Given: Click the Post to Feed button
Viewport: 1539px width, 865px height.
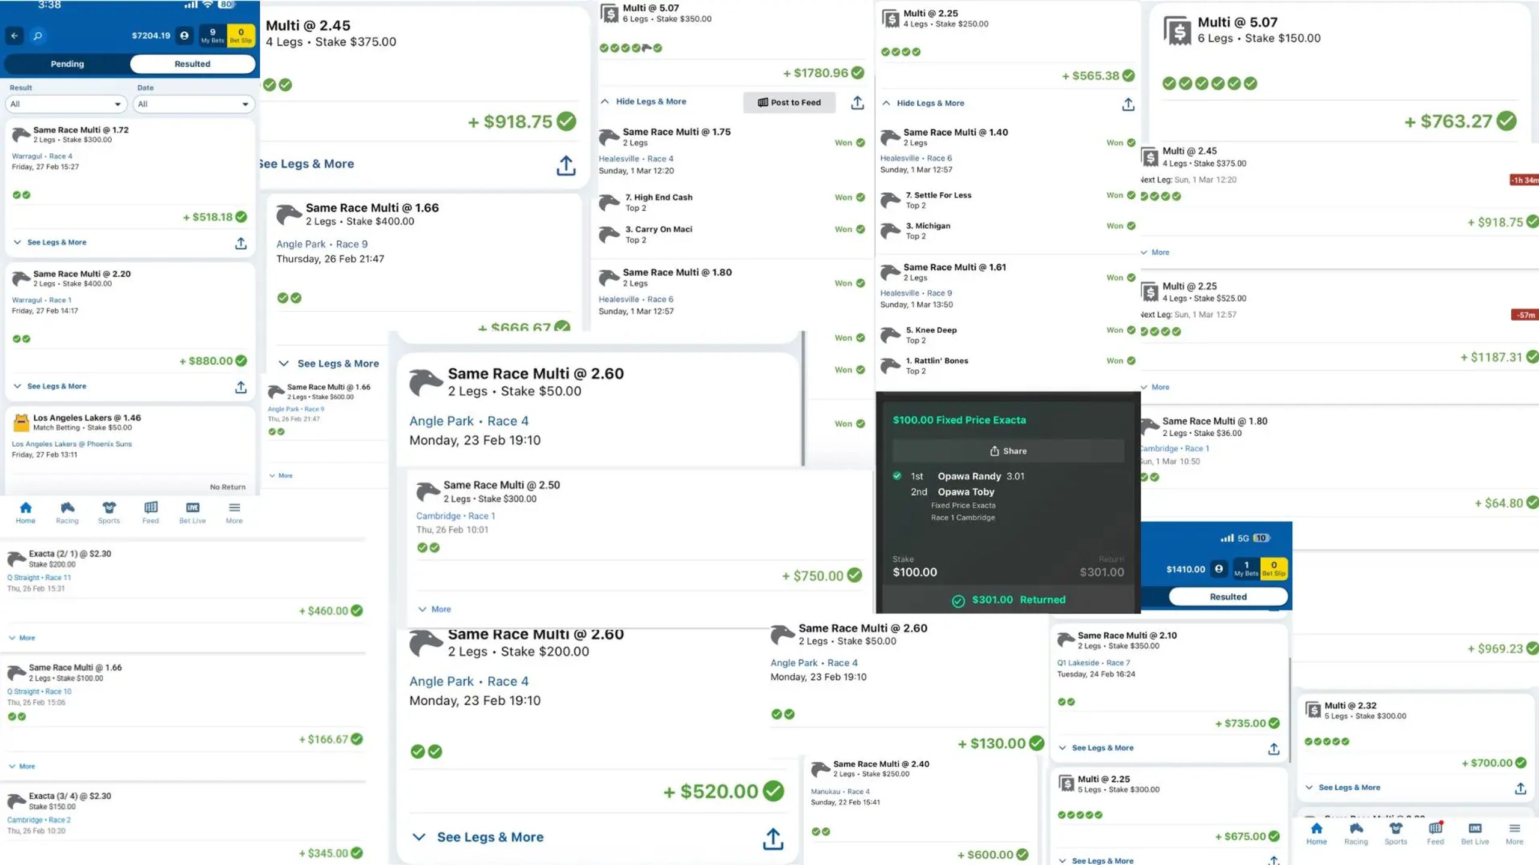Looking at the screenshot, I should click(x=789, y=103).
